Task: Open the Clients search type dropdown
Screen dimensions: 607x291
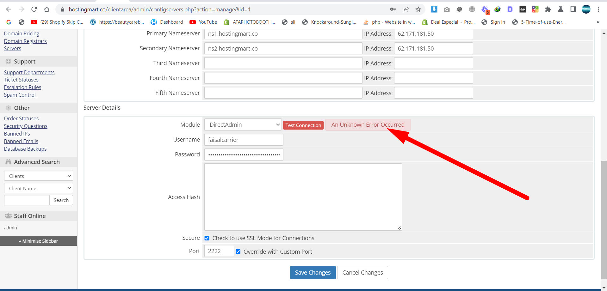Action: coord(39,176)
